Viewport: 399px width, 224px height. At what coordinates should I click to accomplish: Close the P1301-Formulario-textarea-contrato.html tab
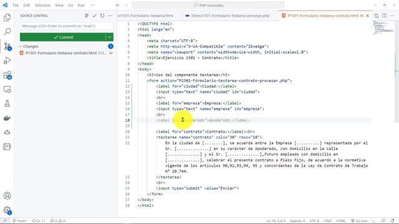pos(367,16)
